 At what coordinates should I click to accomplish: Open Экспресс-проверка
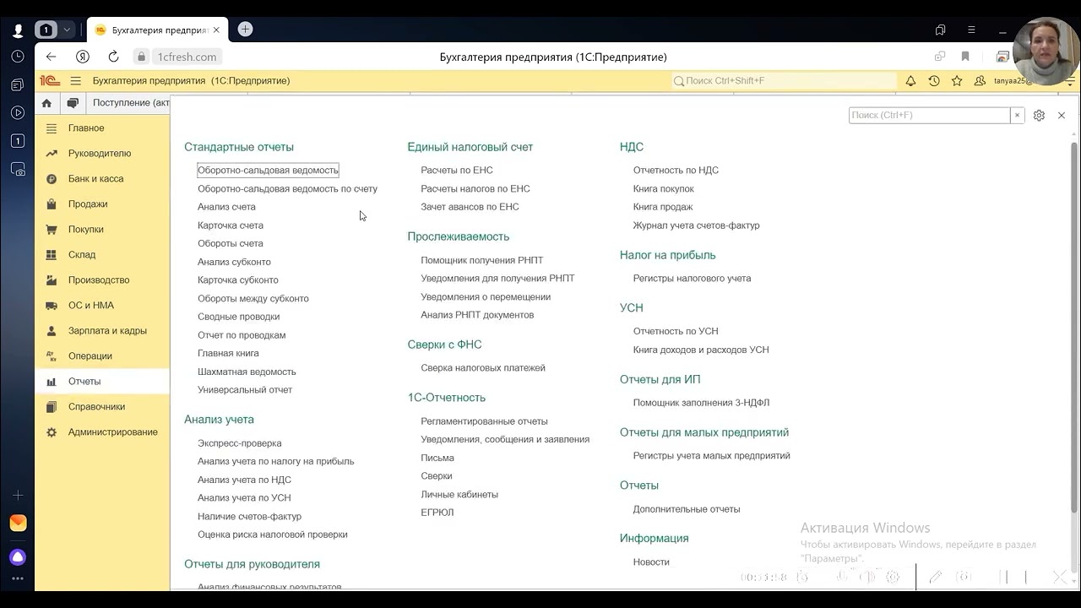tap(240, 443)
